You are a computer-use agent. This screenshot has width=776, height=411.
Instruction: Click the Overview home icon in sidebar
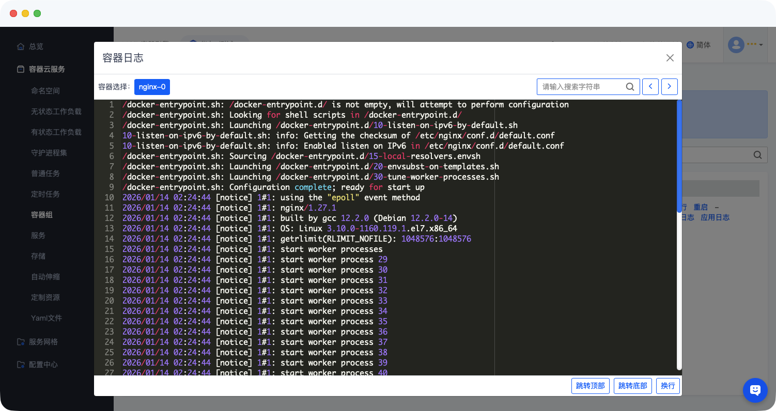pos(21,46)
